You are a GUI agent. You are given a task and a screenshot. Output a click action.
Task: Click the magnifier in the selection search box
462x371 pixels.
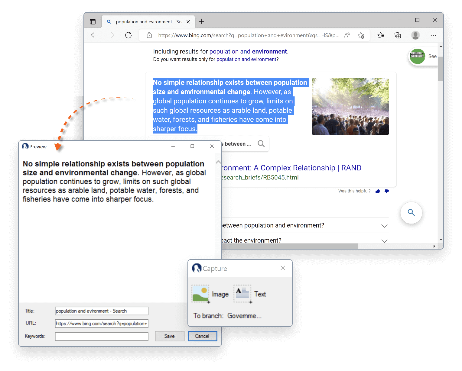(x=261, y=144)
